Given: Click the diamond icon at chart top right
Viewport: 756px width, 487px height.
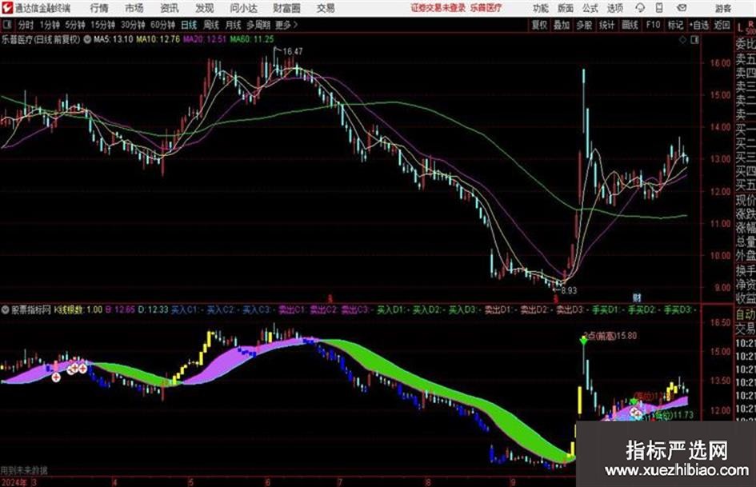Looking at the screenshot, I should [682, 40].
